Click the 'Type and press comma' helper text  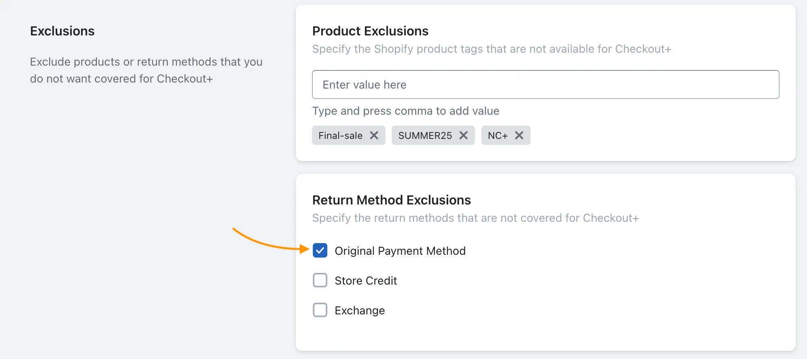406,111
